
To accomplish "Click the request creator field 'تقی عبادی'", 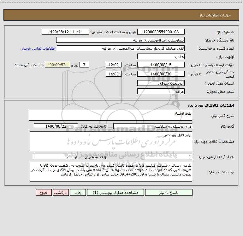I will (x=121, y=48).
